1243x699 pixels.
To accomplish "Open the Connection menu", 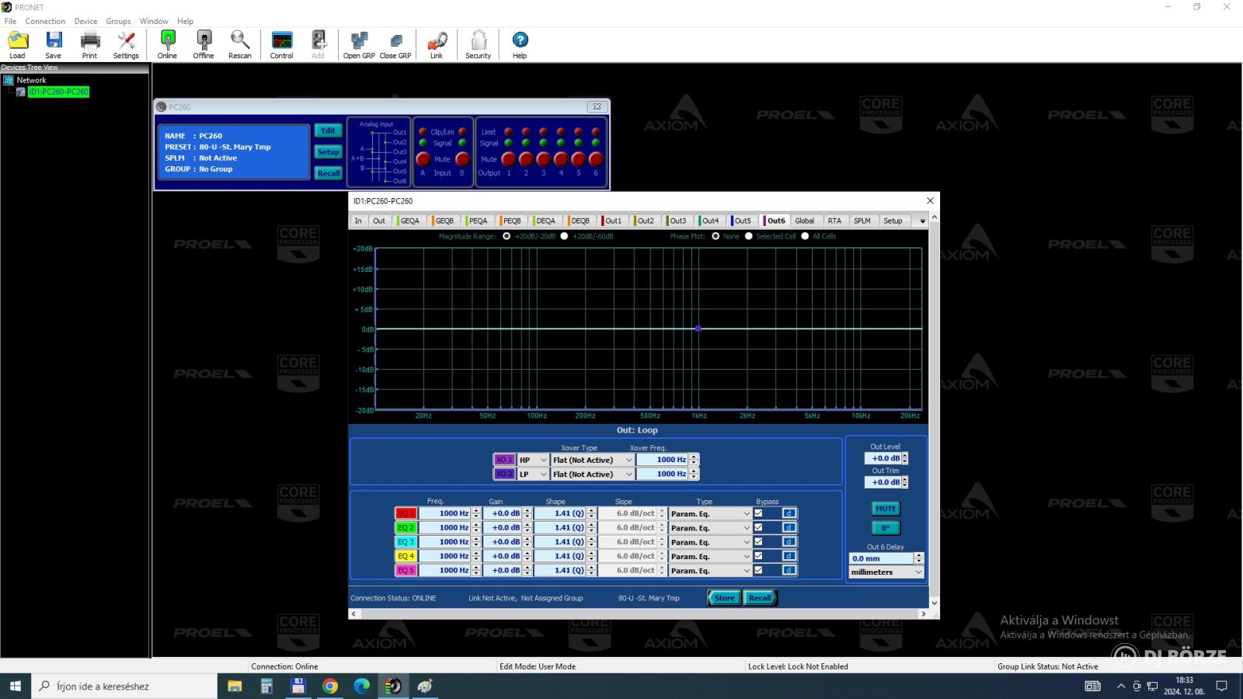I will (45, 21).
